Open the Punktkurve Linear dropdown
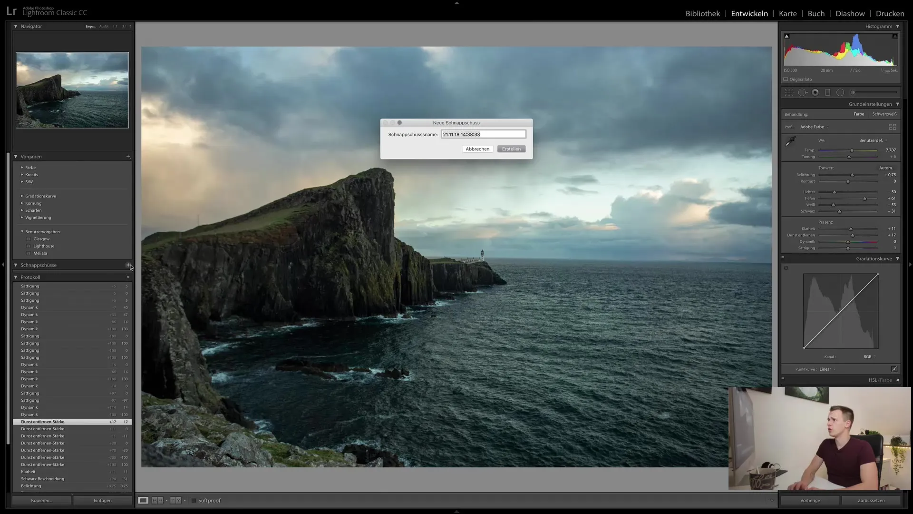913x514 pixels. [827, 369]
